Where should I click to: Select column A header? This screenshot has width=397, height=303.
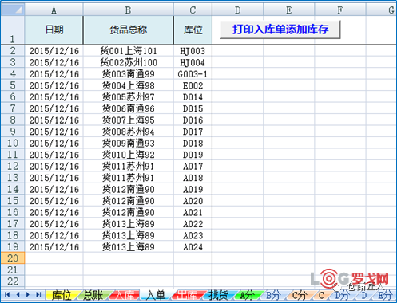click(54, 10)
